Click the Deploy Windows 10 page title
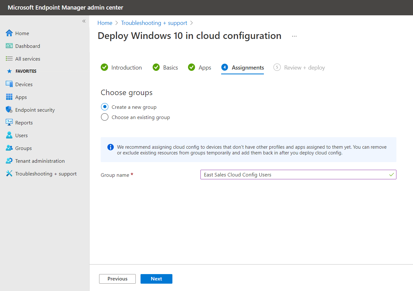413x291 pixels. [x=189, y=36]
